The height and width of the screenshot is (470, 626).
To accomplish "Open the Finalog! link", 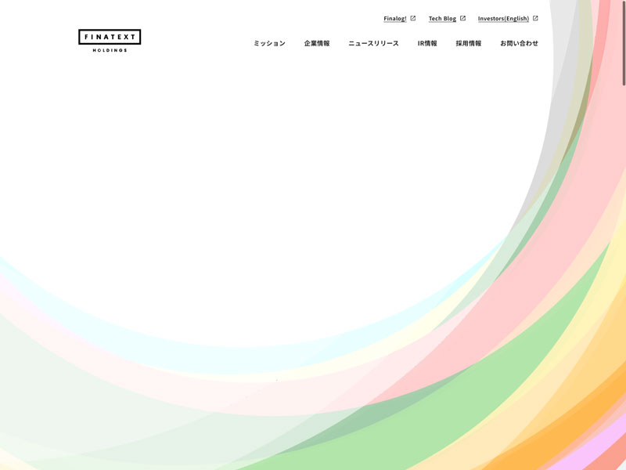I will 395,18.
